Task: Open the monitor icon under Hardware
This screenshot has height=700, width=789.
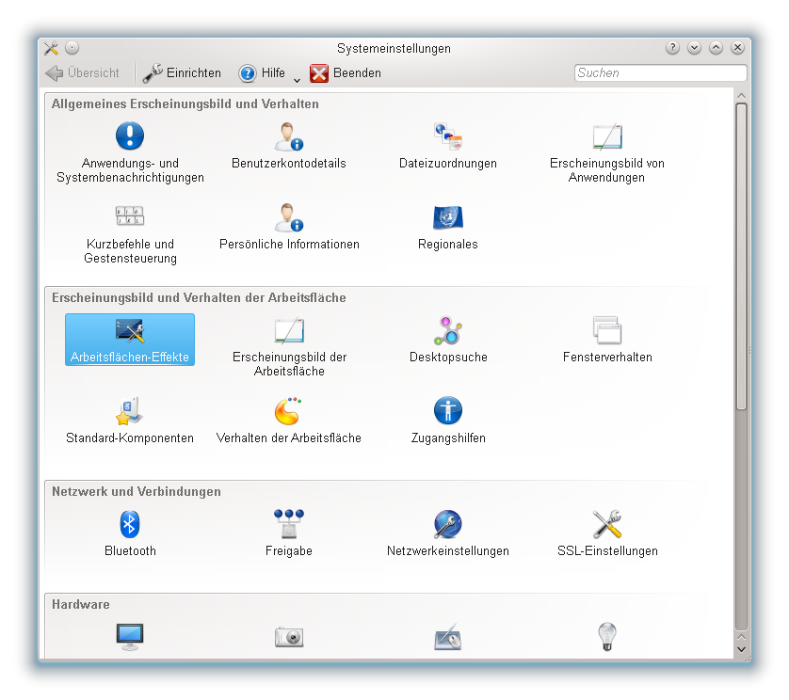Action: [130, 637]
